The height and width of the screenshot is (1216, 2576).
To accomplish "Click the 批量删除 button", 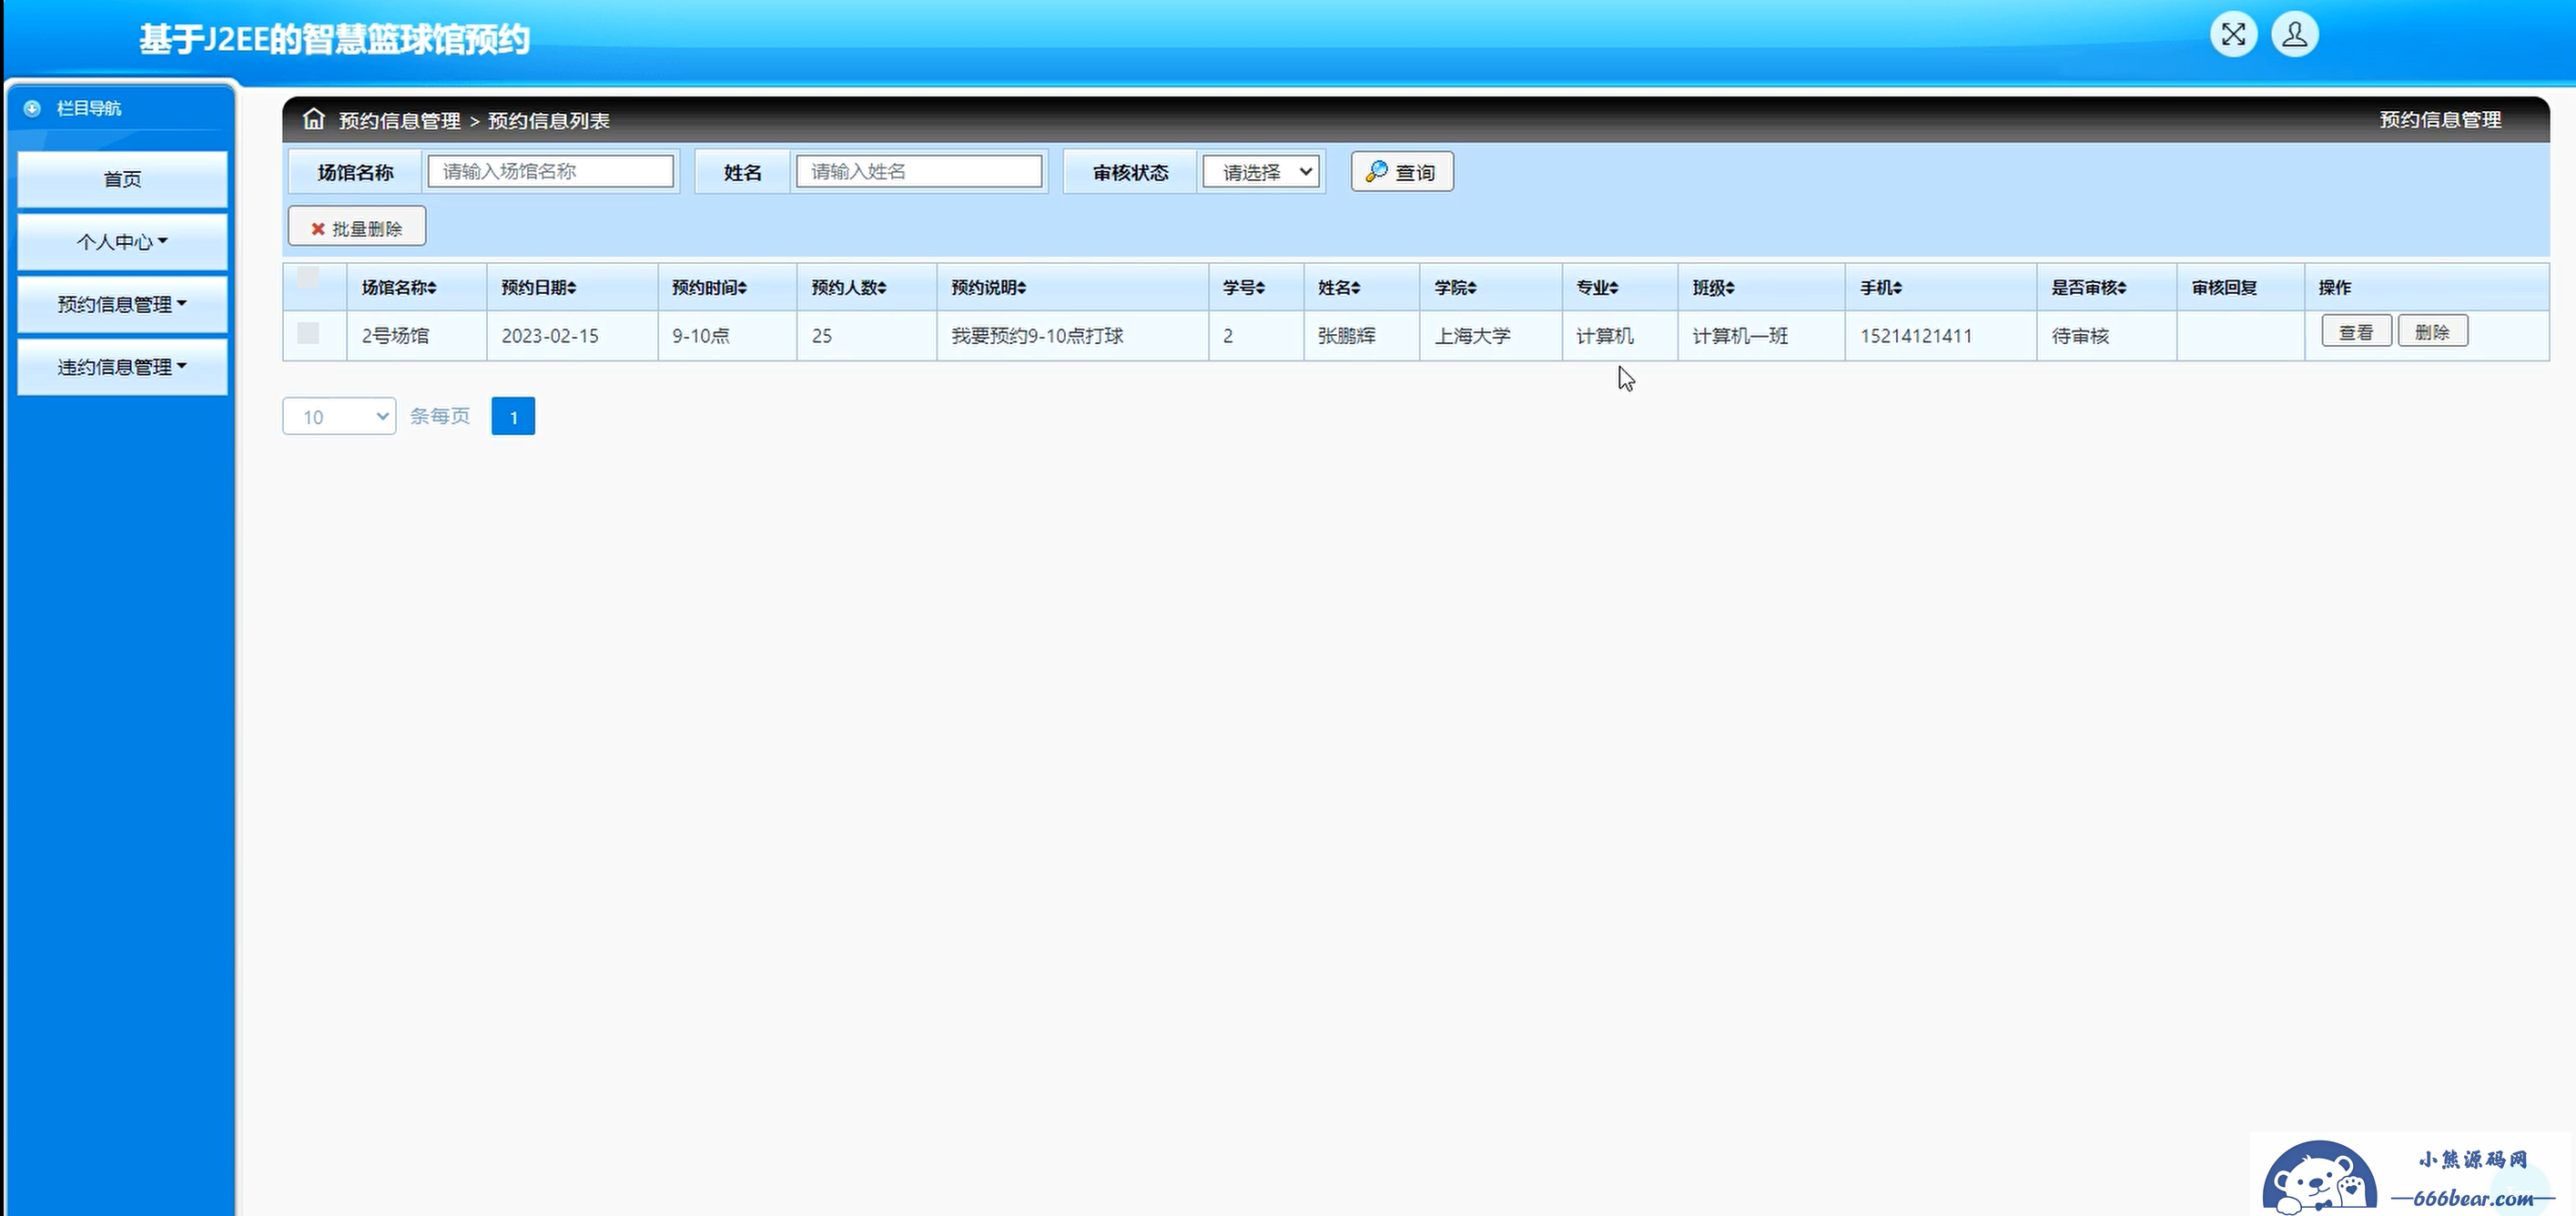I will [x=357, y=227].
